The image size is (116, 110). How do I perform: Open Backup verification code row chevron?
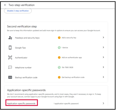[x=103, y=77]
